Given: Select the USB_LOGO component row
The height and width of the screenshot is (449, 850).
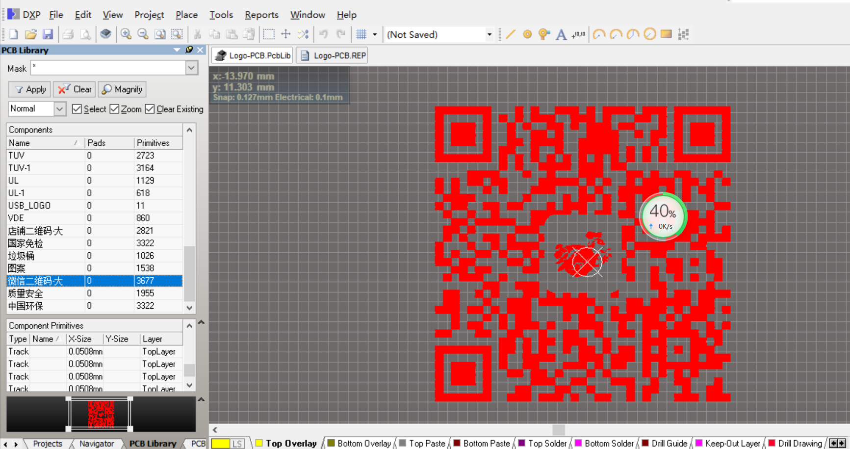Looking at the screenshot, I should click(94, 206).
